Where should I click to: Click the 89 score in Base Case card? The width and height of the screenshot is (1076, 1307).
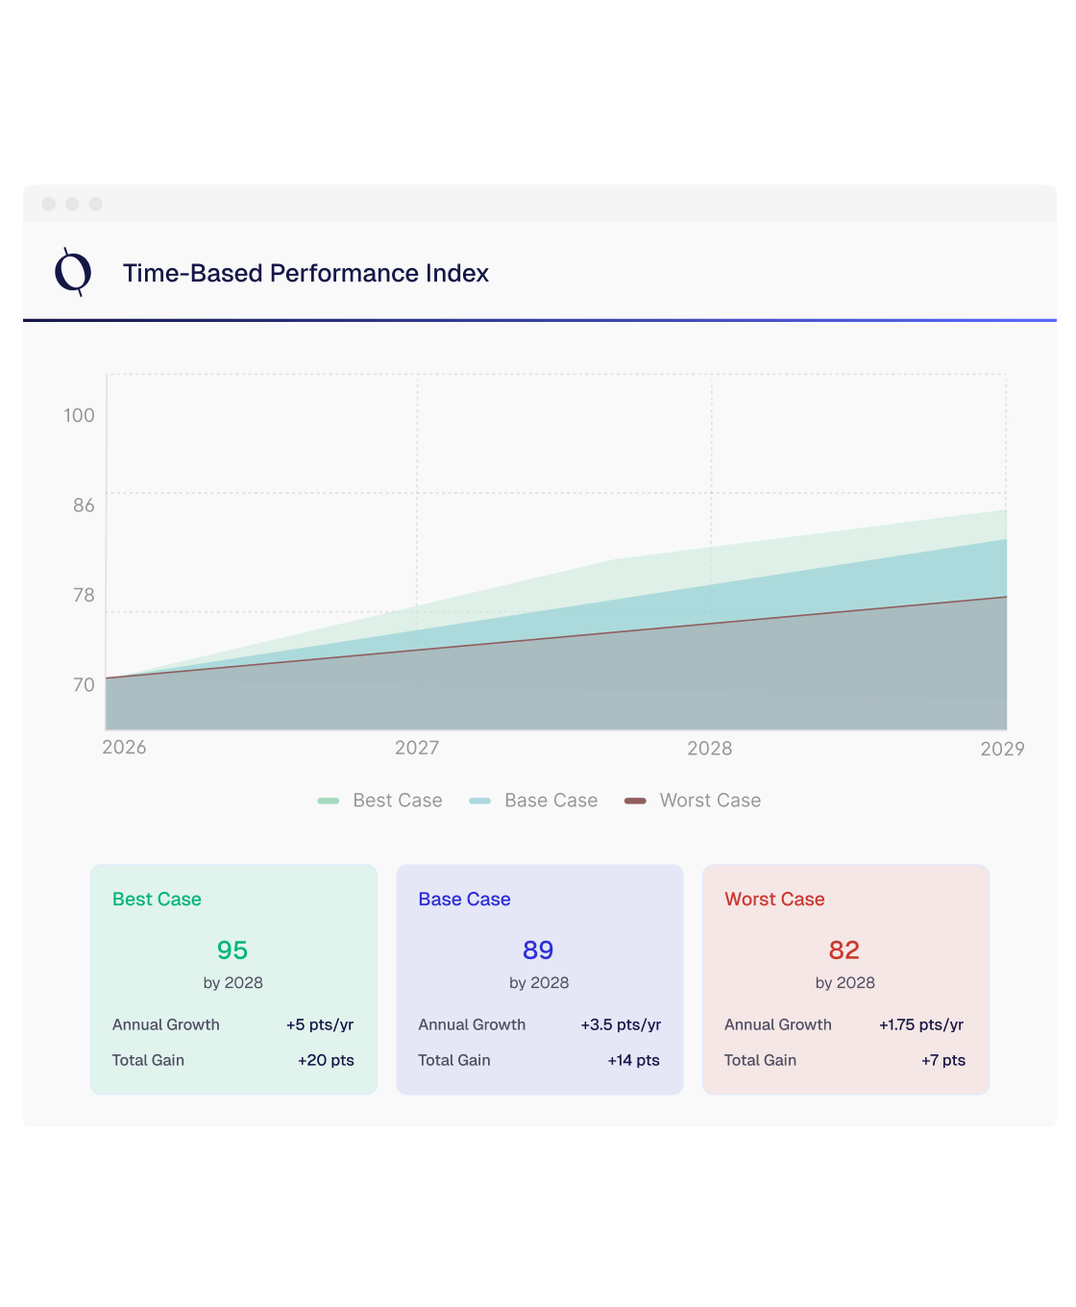pos(538,950)
